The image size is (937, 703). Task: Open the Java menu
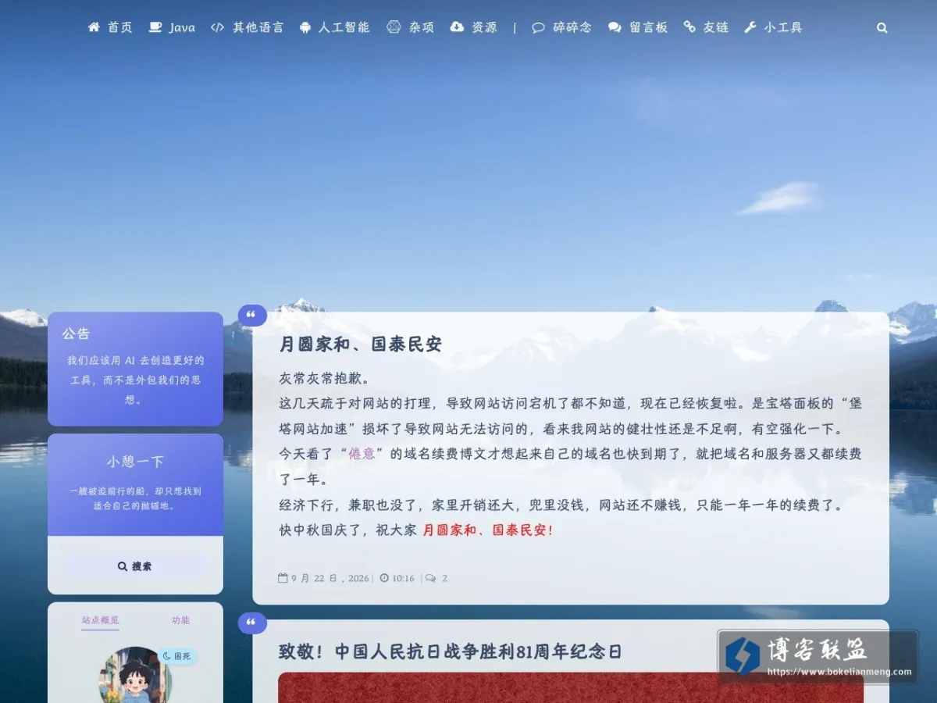[x=182, y=27]
